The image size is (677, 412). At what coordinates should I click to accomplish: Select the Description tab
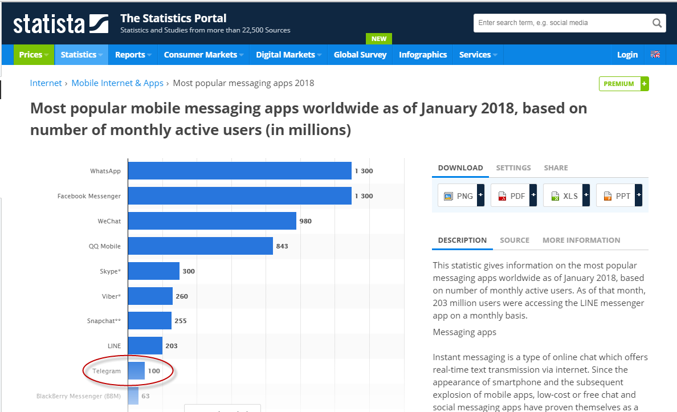click(462, 240)
